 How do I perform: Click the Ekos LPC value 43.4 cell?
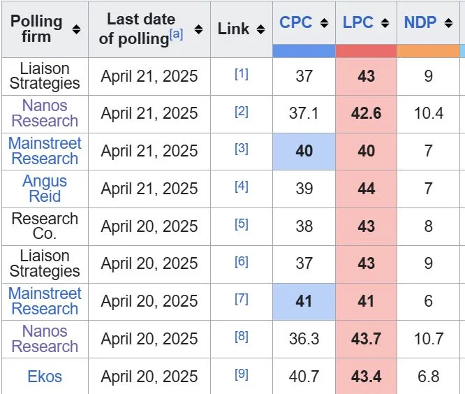[366, 377]
